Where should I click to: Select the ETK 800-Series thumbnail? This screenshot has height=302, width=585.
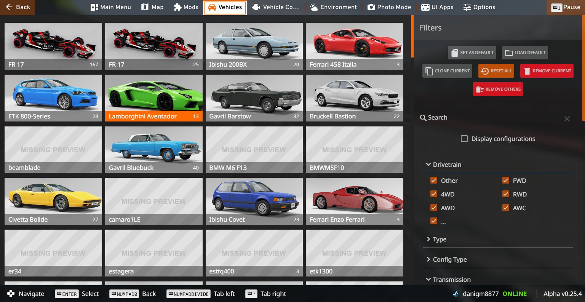point(53,98)
